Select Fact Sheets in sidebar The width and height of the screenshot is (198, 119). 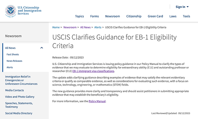13,54
